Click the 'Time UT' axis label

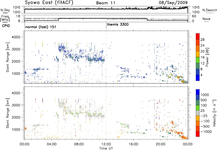pyautogui.click(x=106, y=148)
